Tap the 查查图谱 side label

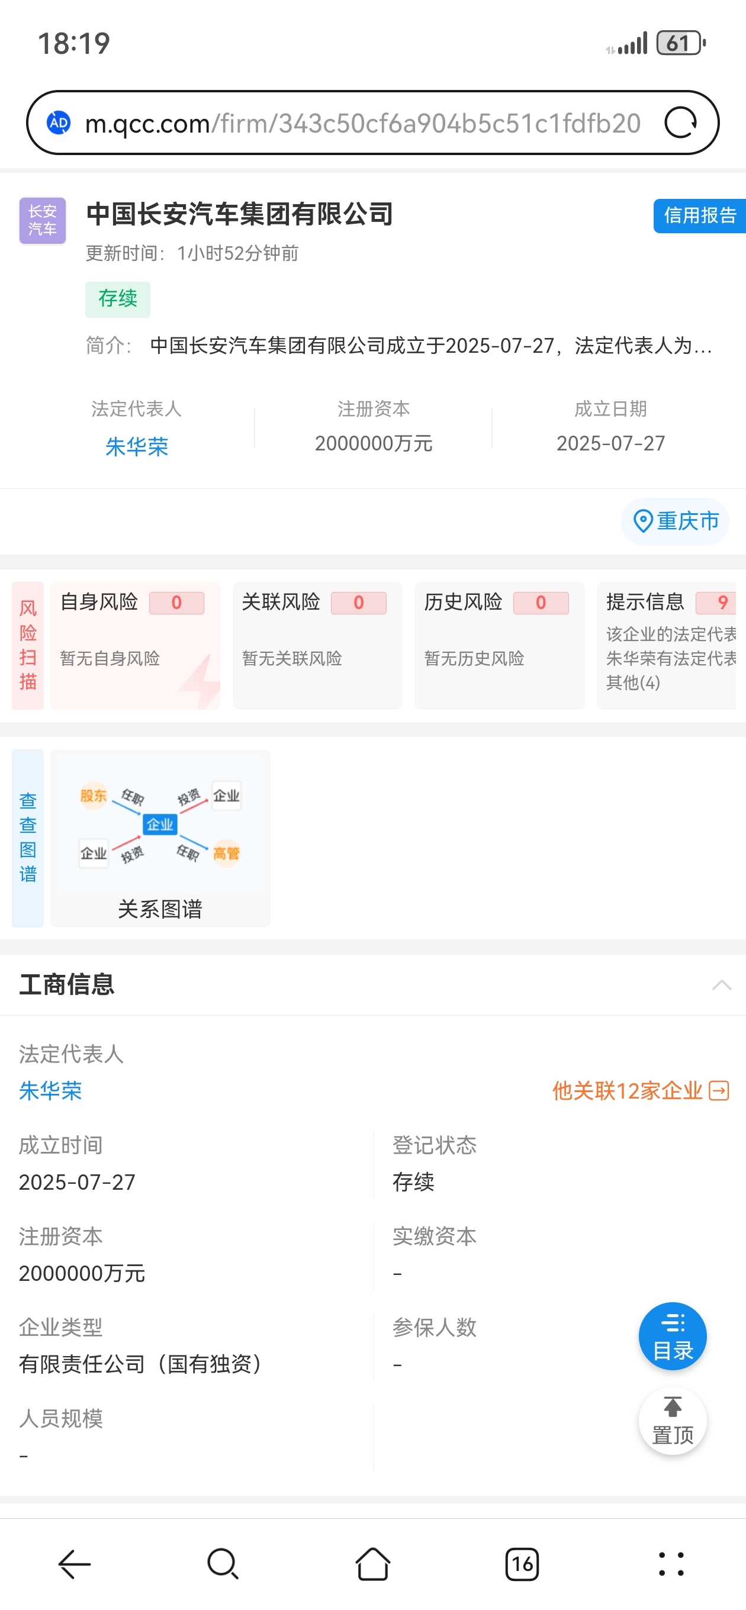click(27, 838)
